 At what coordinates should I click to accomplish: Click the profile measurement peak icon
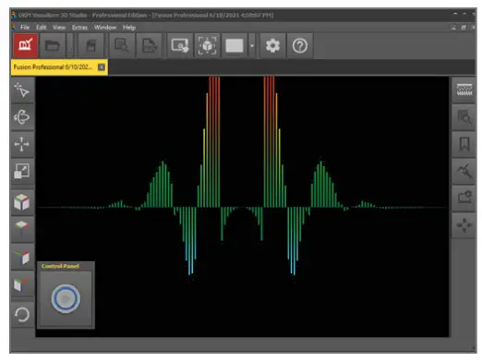pos(464,171)
